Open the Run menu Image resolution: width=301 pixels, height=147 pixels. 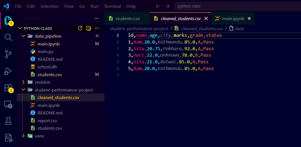pos(94,6)
